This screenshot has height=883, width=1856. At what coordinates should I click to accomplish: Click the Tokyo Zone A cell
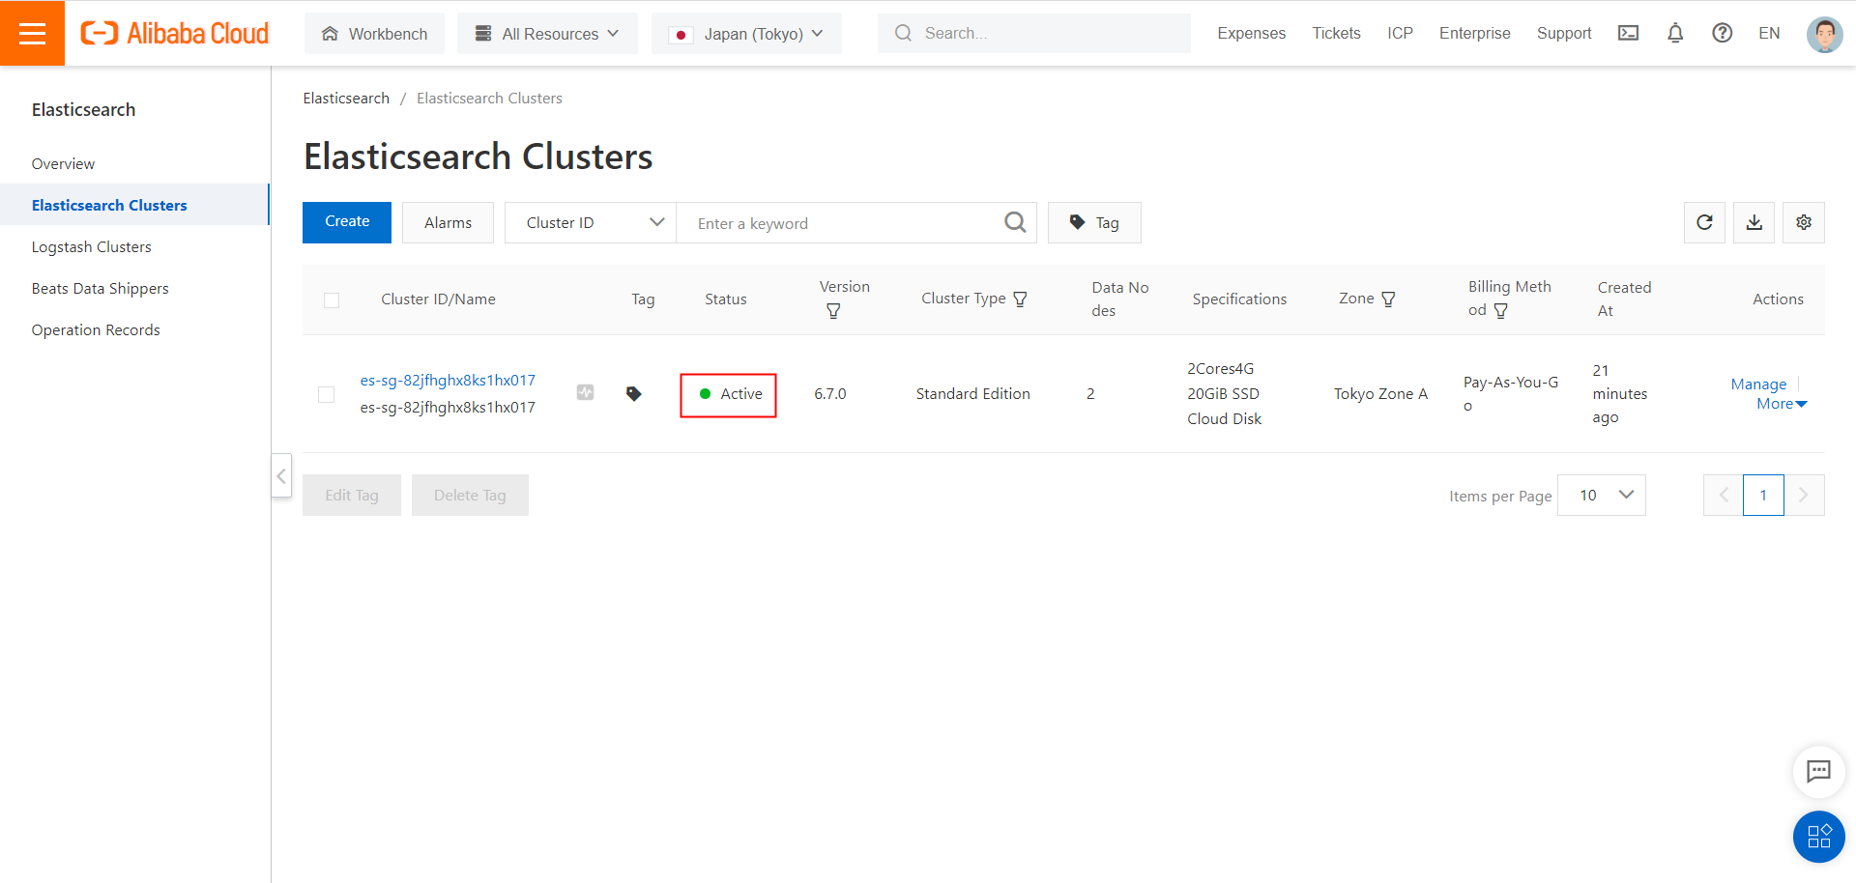coord(1380,393)
